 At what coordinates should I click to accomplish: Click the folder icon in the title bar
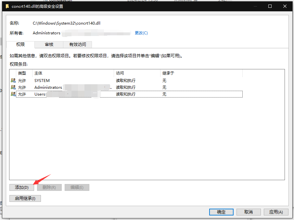[7, 6]
